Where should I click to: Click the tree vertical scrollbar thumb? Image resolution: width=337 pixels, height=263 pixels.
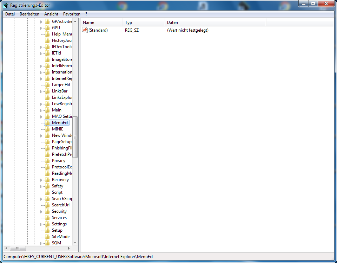75,137
